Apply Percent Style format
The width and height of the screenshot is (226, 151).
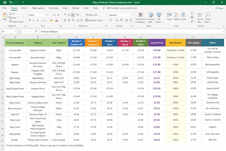click(x=117, y=20)
